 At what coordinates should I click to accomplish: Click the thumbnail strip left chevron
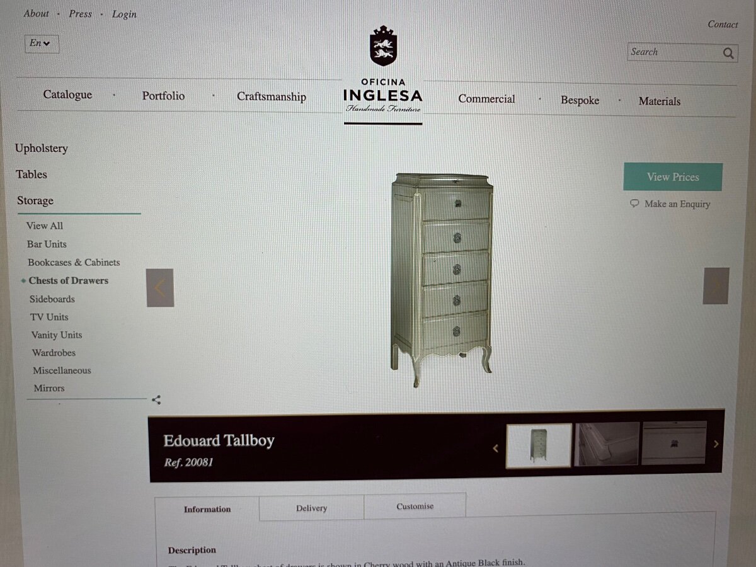click(x=495, y=448)
